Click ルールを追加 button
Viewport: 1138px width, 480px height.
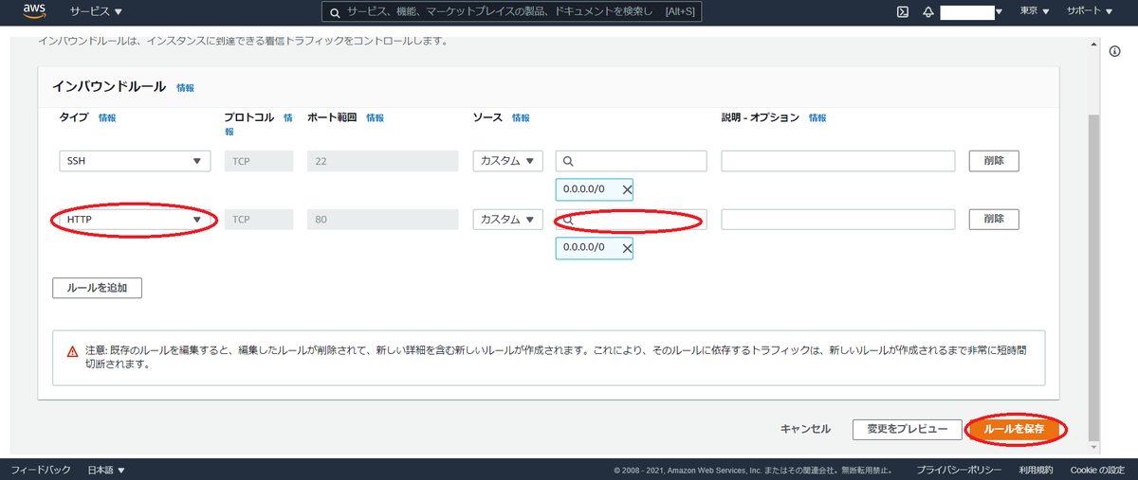pyautogui.click(x=97, y=288)
